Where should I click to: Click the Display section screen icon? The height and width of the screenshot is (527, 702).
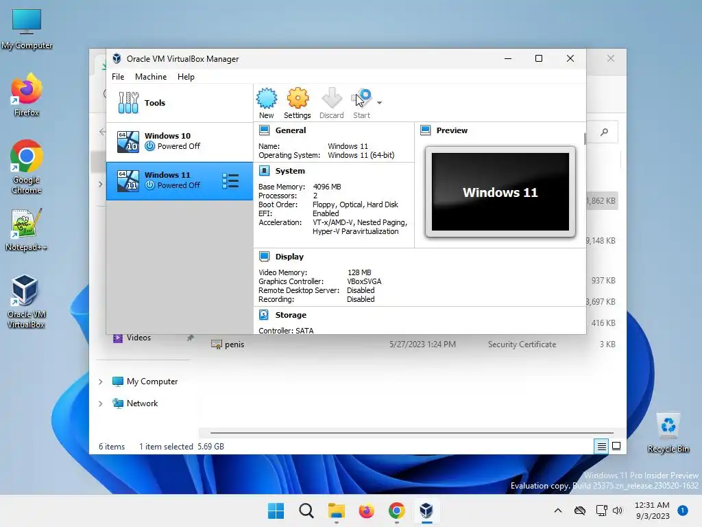click(x=264, y=257)
